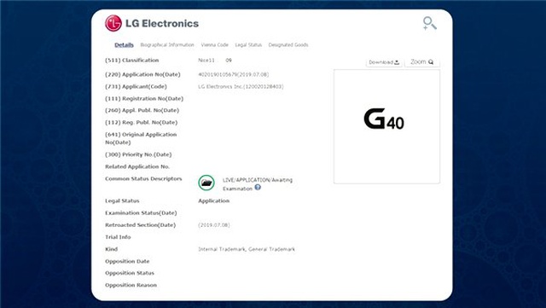Screen dimensions: 546x308
Task: Click the green folder status icon
Action: click(x=206, y=183)
